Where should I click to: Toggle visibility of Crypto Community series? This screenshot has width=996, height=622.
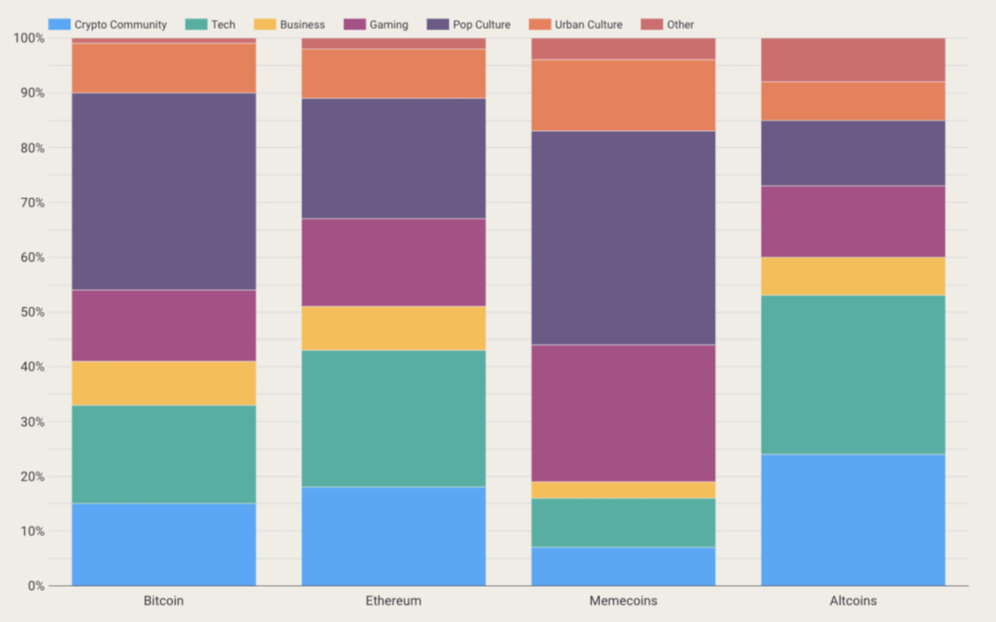click(112, 14)
